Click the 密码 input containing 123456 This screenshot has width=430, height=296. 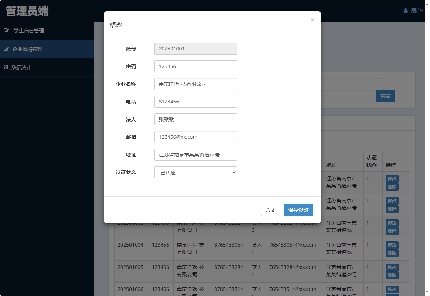[195, 66]
